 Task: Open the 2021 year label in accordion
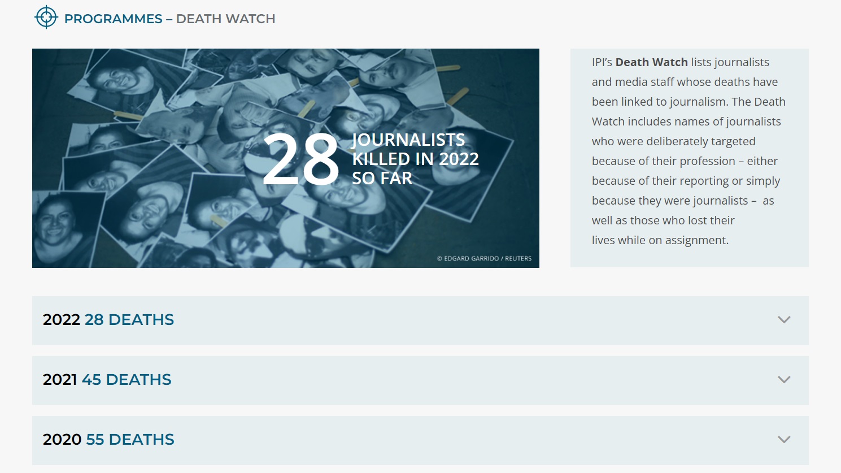60,380
